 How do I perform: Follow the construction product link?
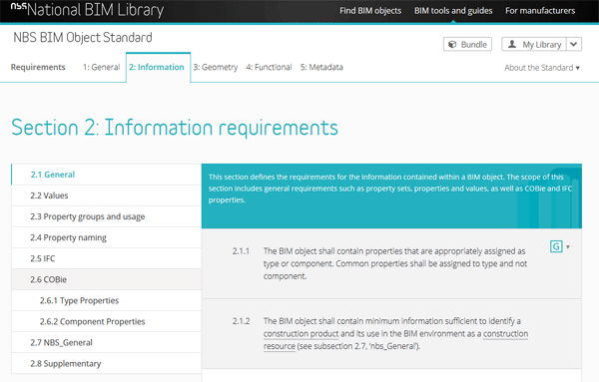pos(300,334)
